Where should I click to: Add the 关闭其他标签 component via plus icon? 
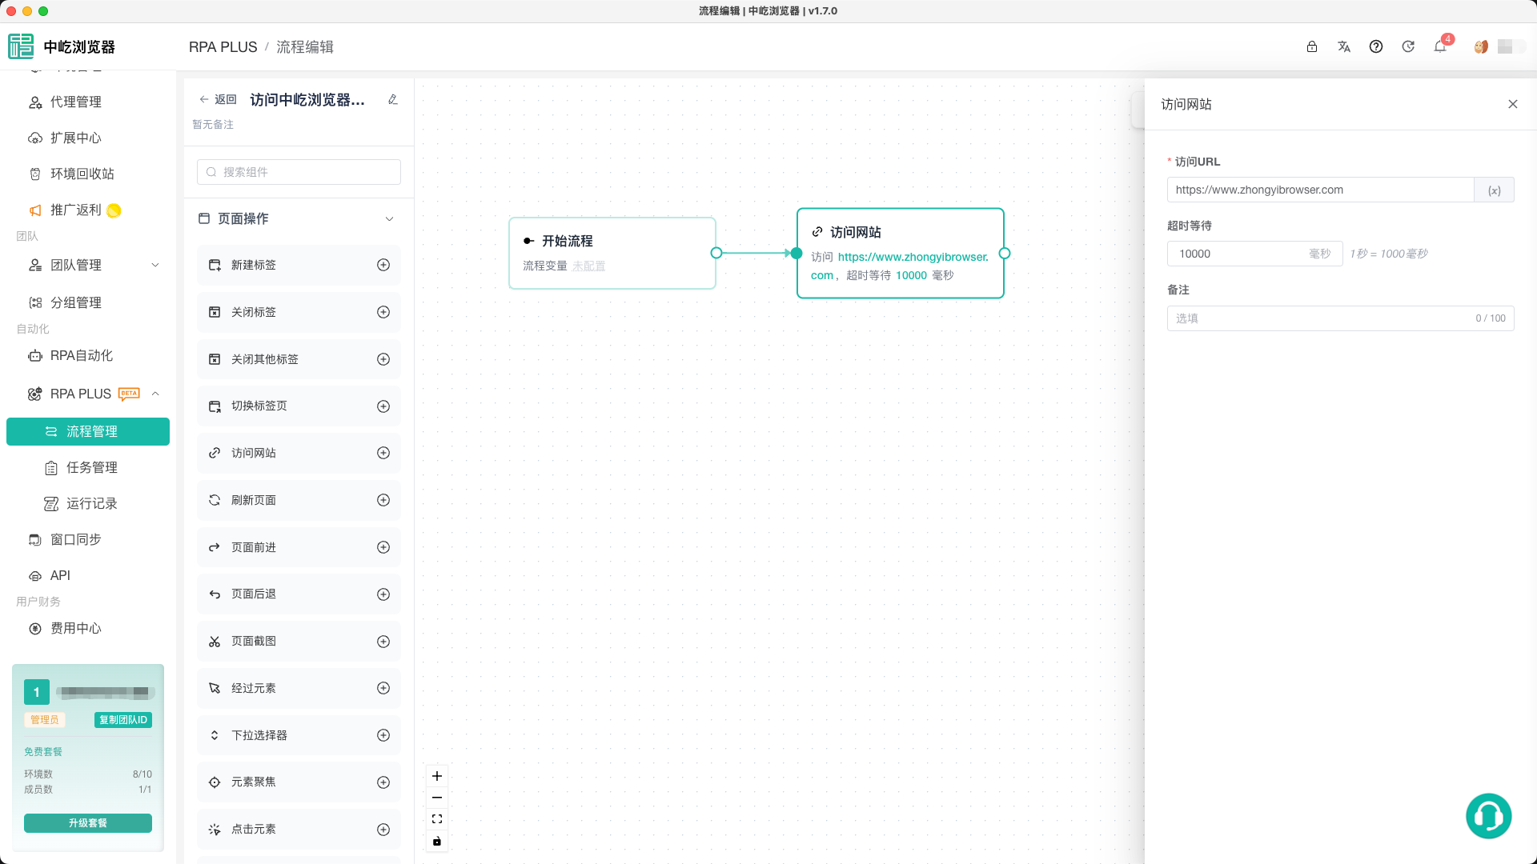tap(383, 359)
